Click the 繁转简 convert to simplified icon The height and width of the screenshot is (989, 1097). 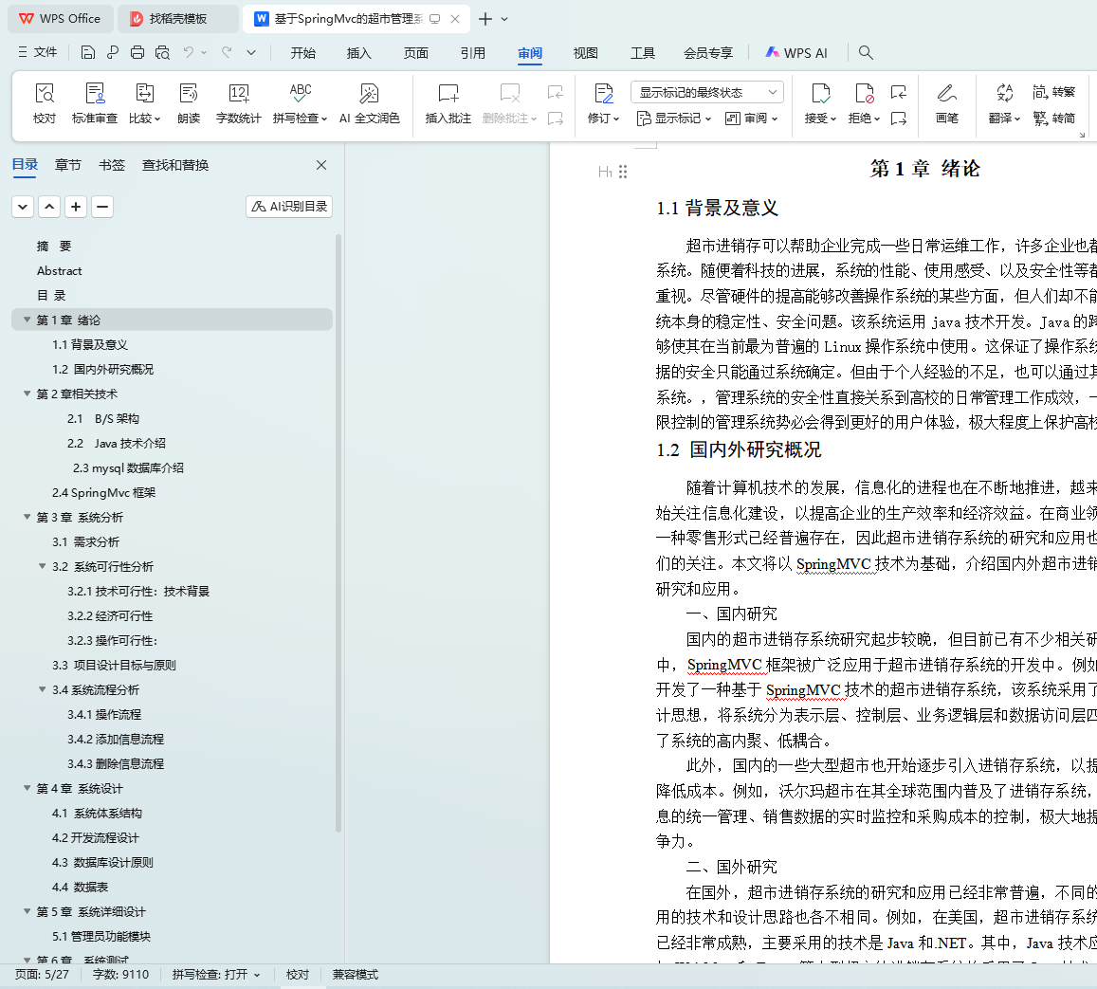[1053, 119]
